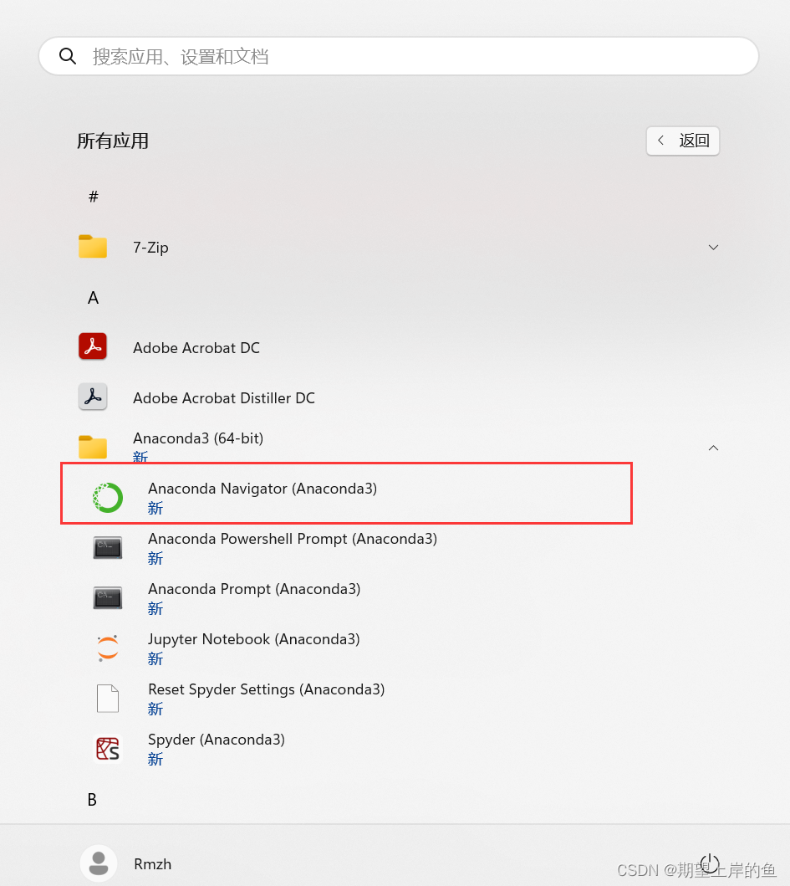
Task: Collapse the Anaconda3 (64-bit) folder chevron
Action: click(x=713, y=448)
